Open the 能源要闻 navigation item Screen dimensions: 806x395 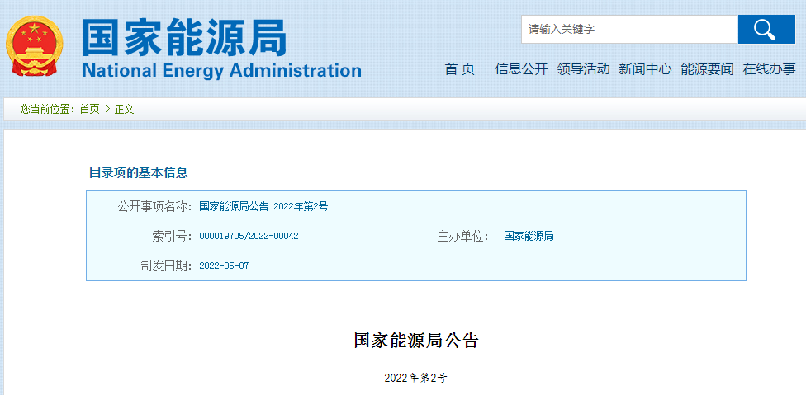click(x=707, y=69)
